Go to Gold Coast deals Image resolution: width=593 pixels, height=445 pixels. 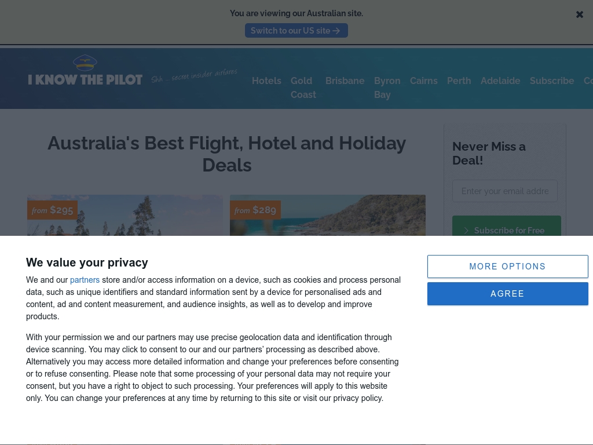pos(303,87)
